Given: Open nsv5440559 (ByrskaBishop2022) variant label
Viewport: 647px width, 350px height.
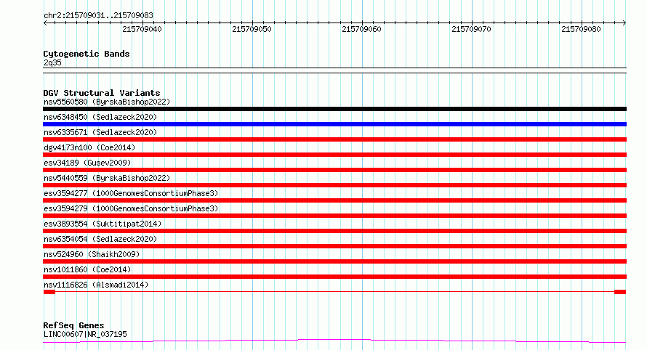Looking at the screenshot, I should pos(106,178).
